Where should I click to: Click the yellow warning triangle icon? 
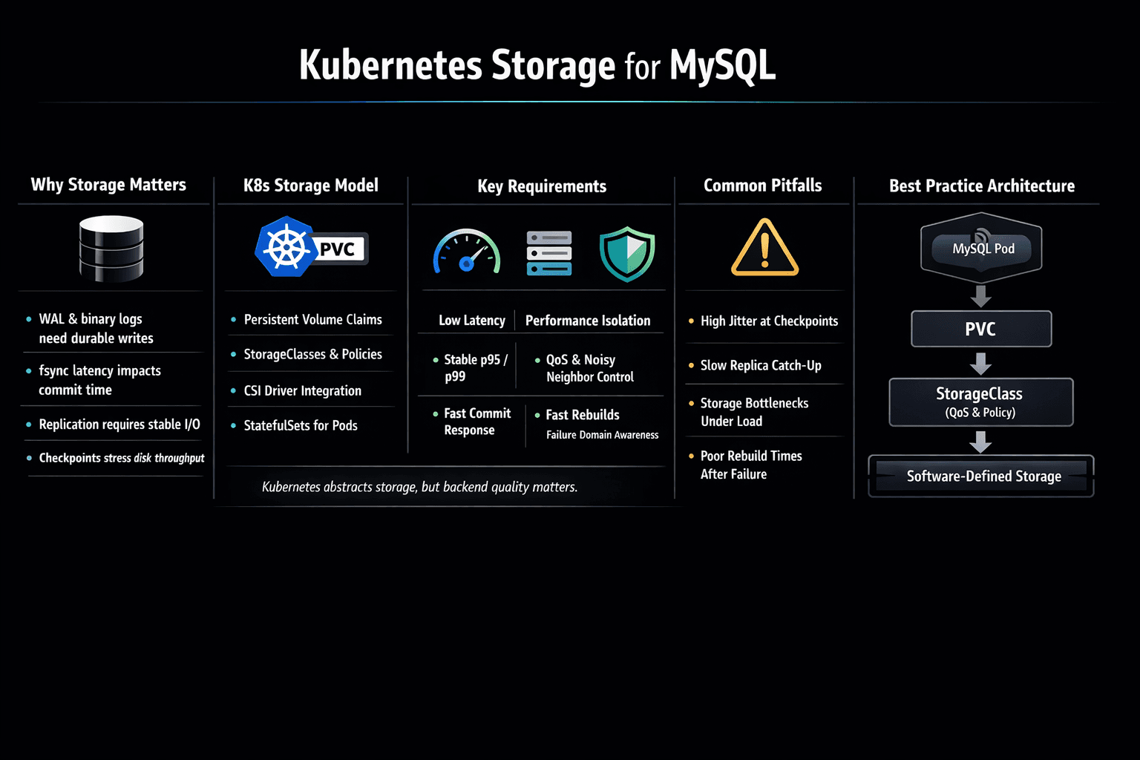coord(764,249)
